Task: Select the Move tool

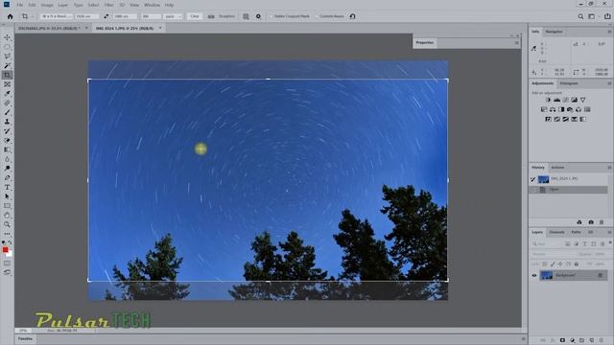Action: point(7,37)
